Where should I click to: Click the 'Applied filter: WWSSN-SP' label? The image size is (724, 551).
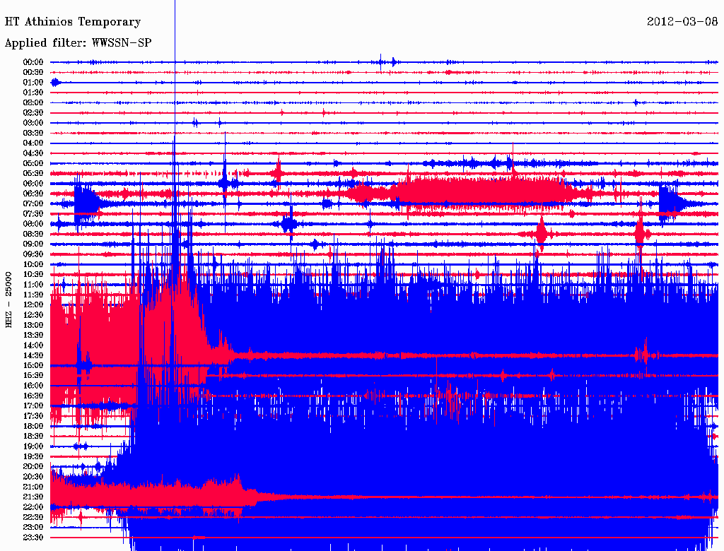(78, 43)
